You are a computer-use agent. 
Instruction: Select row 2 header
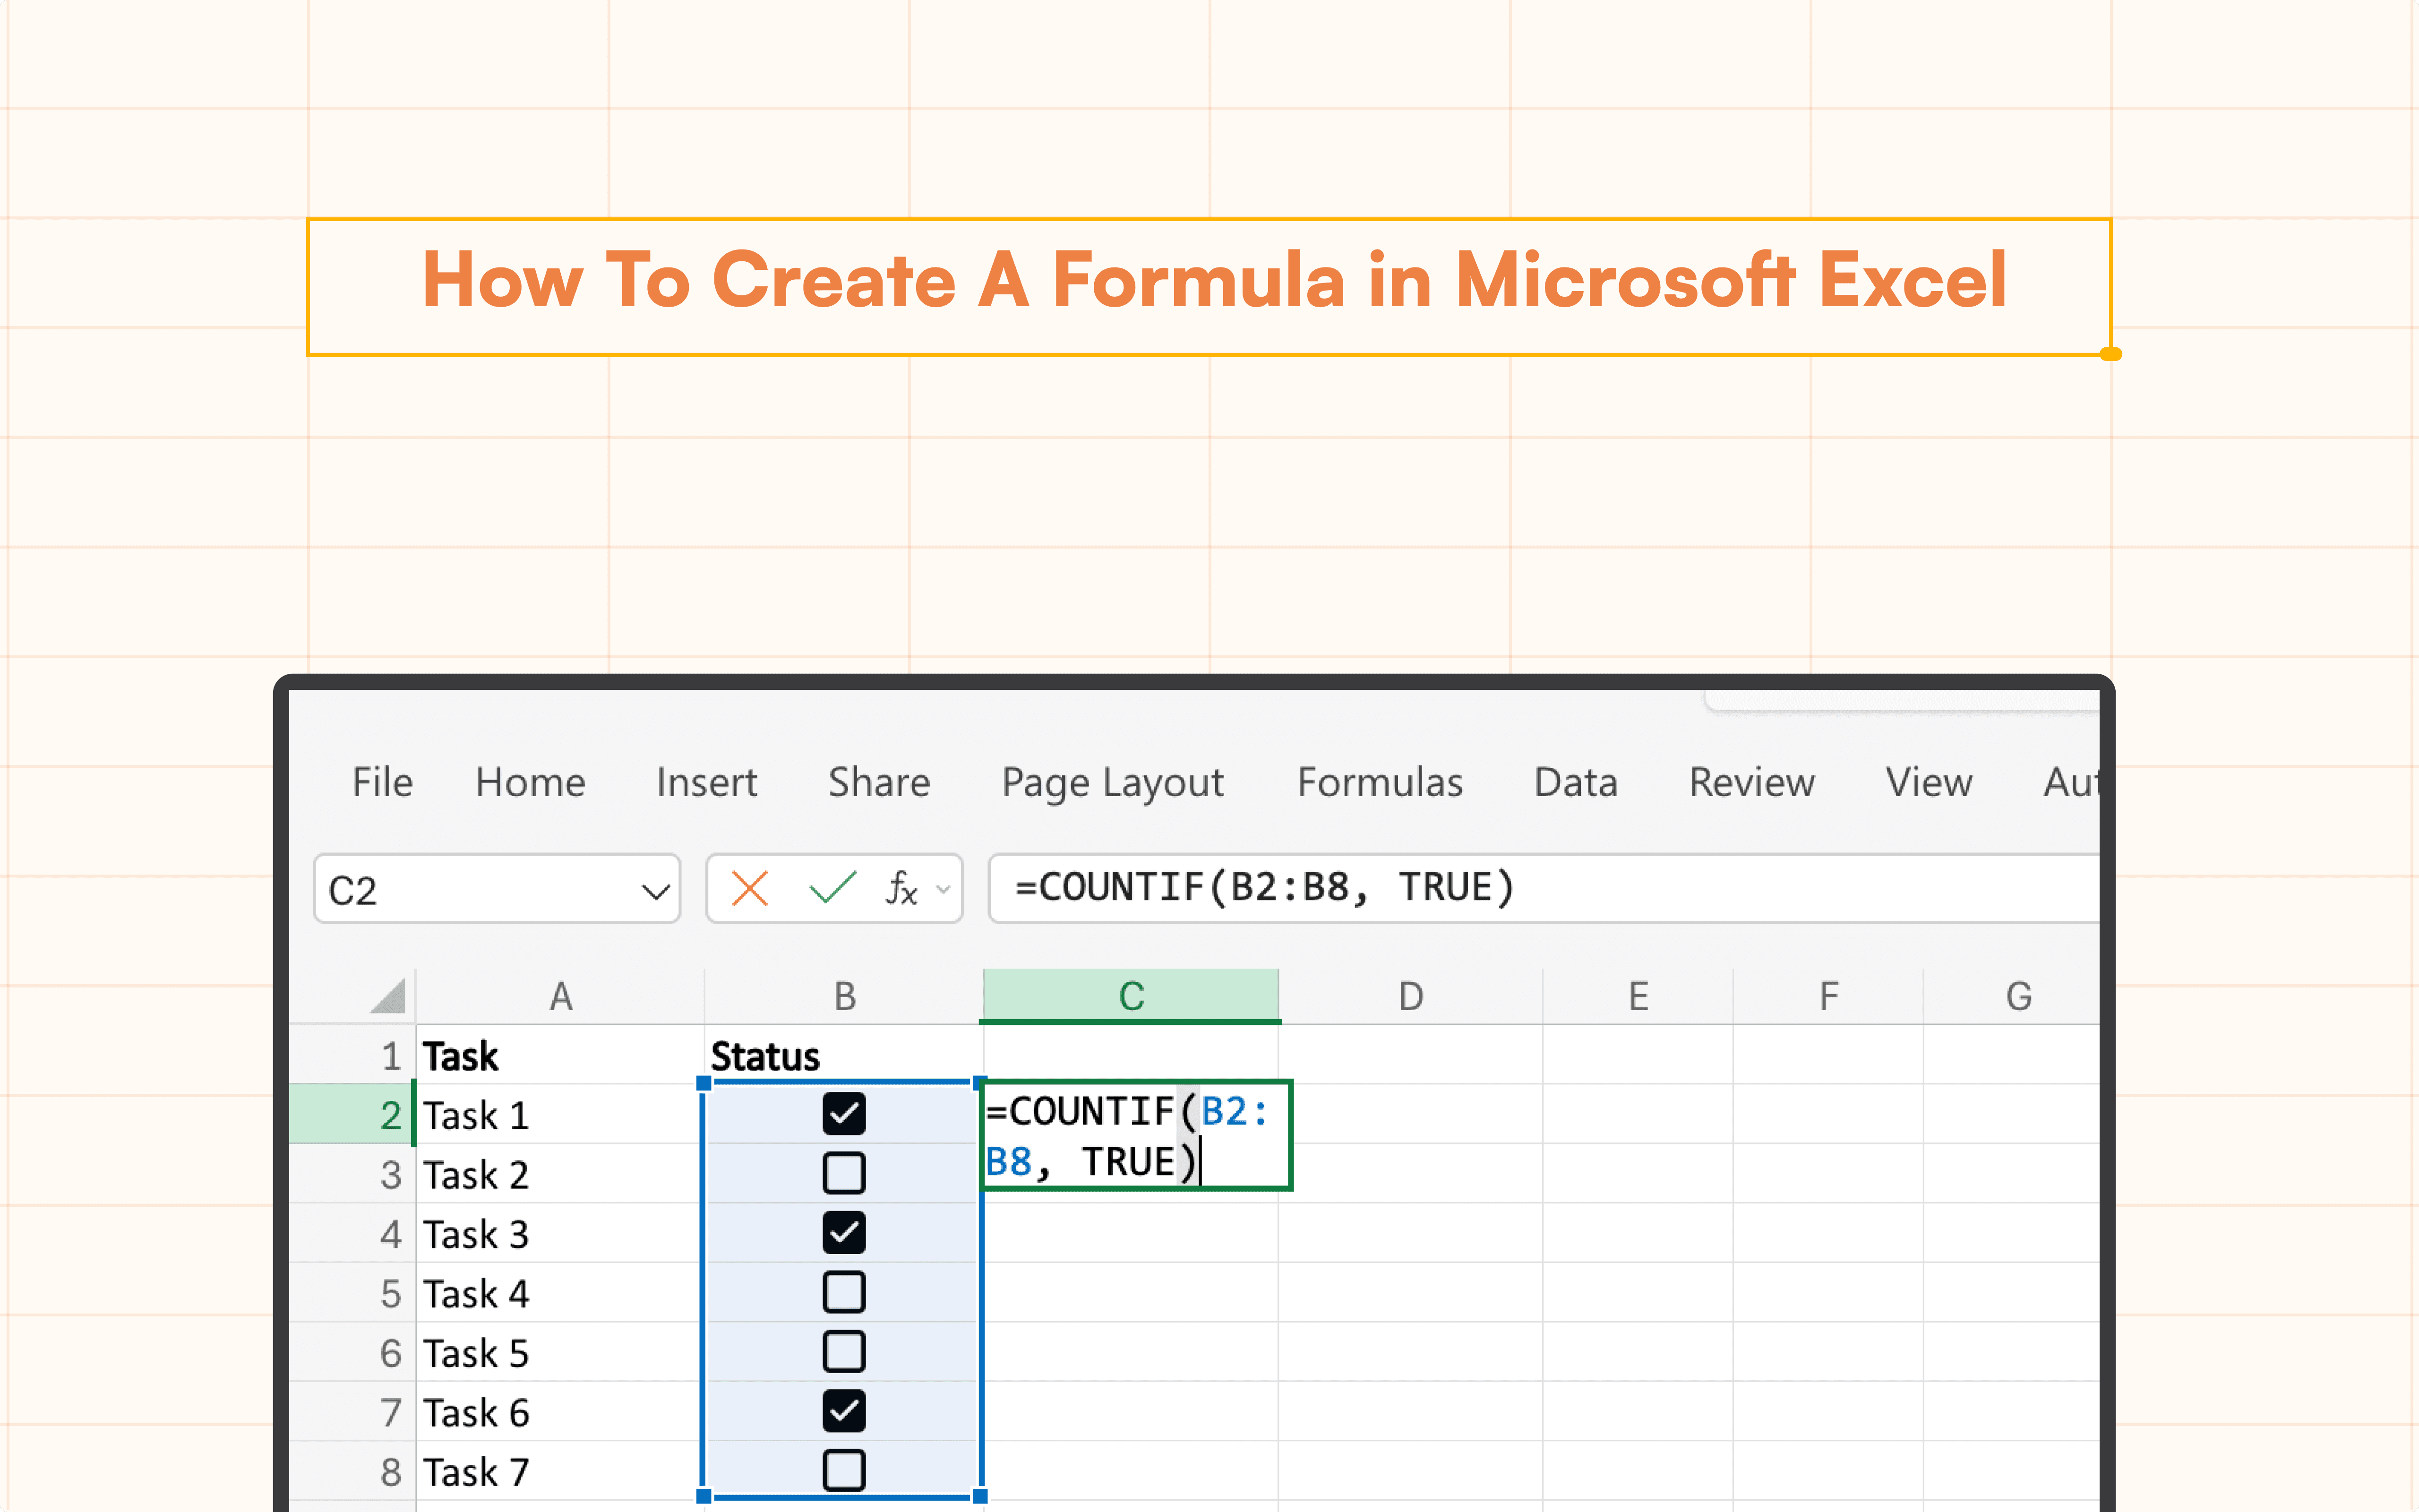(353, 1114)
